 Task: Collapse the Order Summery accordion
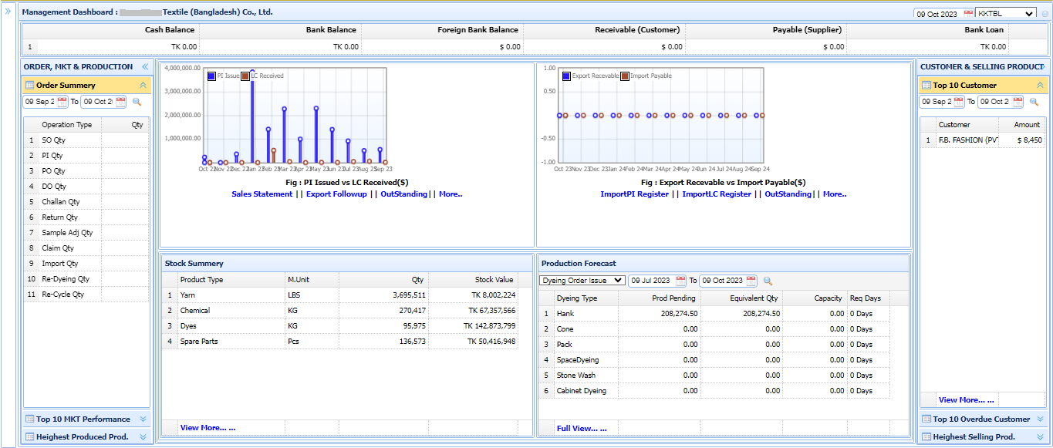(143, 86)
